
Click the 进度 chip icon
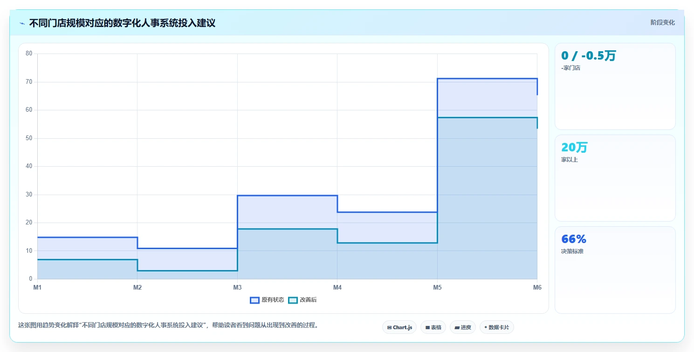point(457,327)
